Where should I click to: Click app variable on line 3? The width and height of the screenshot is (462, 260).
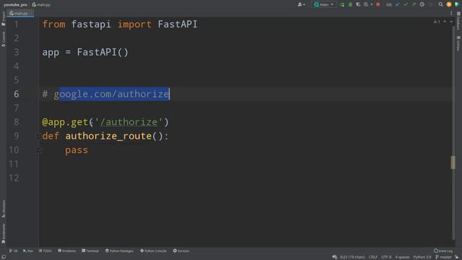[x=51, y=53]
